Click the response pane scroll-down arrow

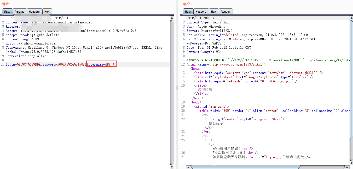(x=351, y=163)
